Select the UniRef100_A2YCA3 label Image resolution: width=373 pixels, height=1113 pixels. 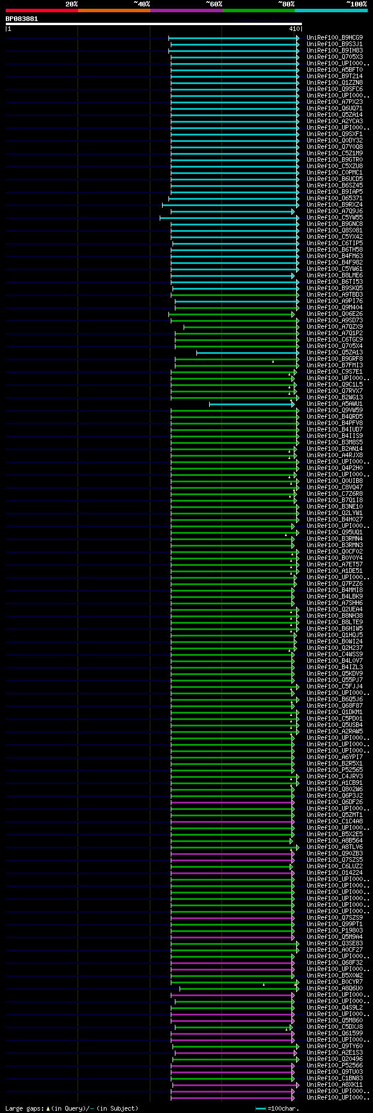[335, 121]
